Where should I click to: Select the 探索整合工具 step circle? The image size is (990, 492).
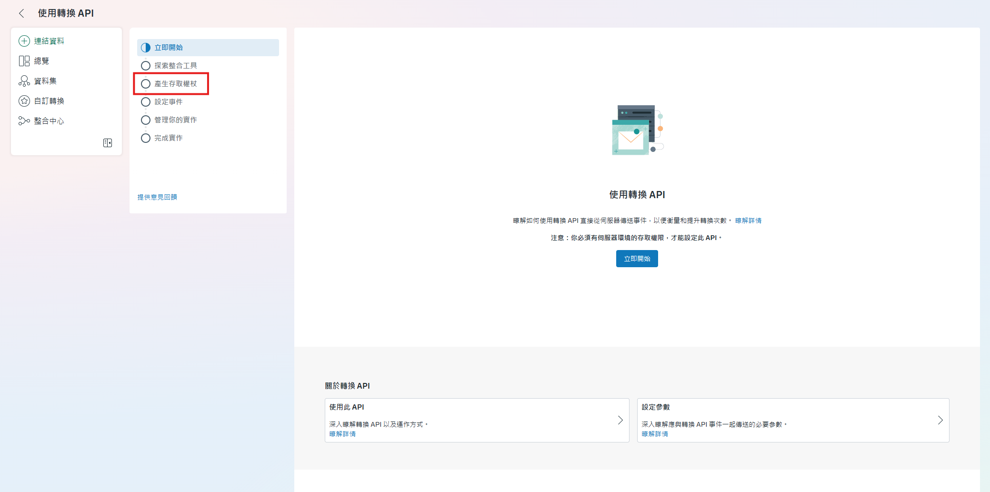point(146,66)
